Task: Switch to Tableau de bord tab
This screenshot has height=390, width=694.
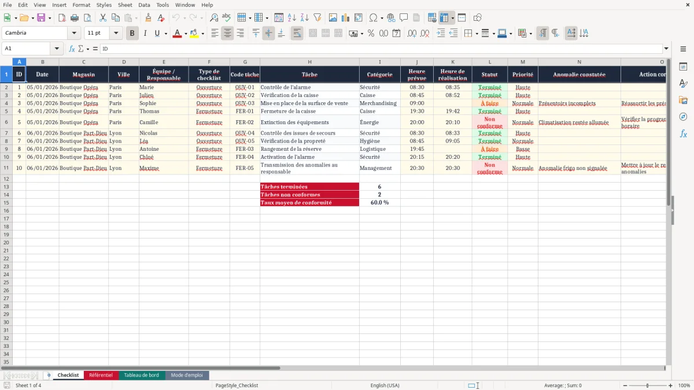Action: pos(142,375)
